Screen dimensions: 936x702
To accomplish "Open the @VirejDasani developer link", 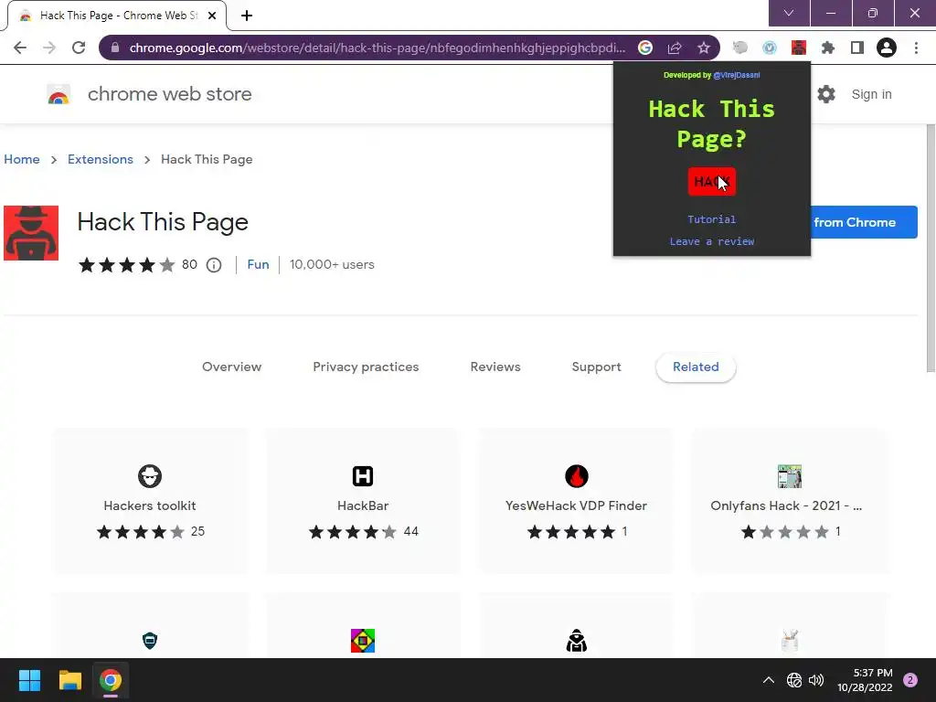I will [737, 75].
